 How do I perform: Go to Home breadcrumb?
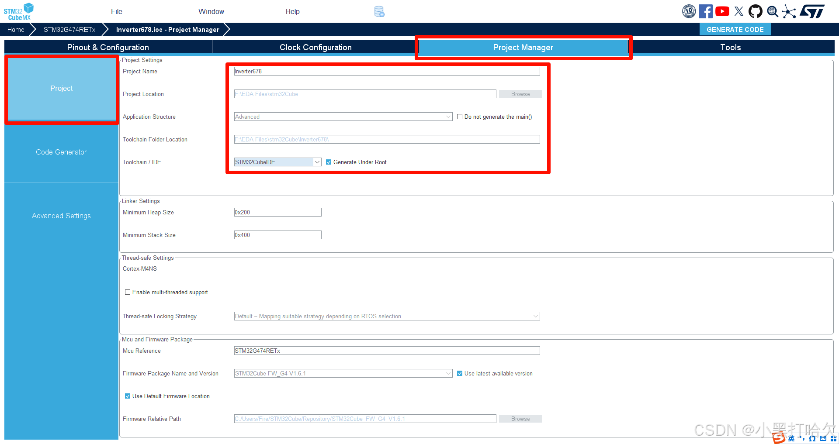16,29
